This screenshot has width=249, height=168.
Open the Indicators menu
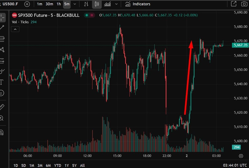(138, 4)
